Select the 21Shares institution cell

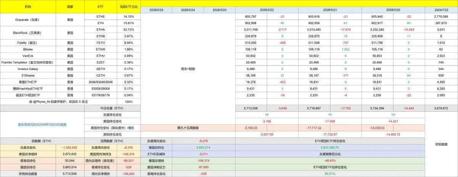pyautogui.click(x=28, y=75)
